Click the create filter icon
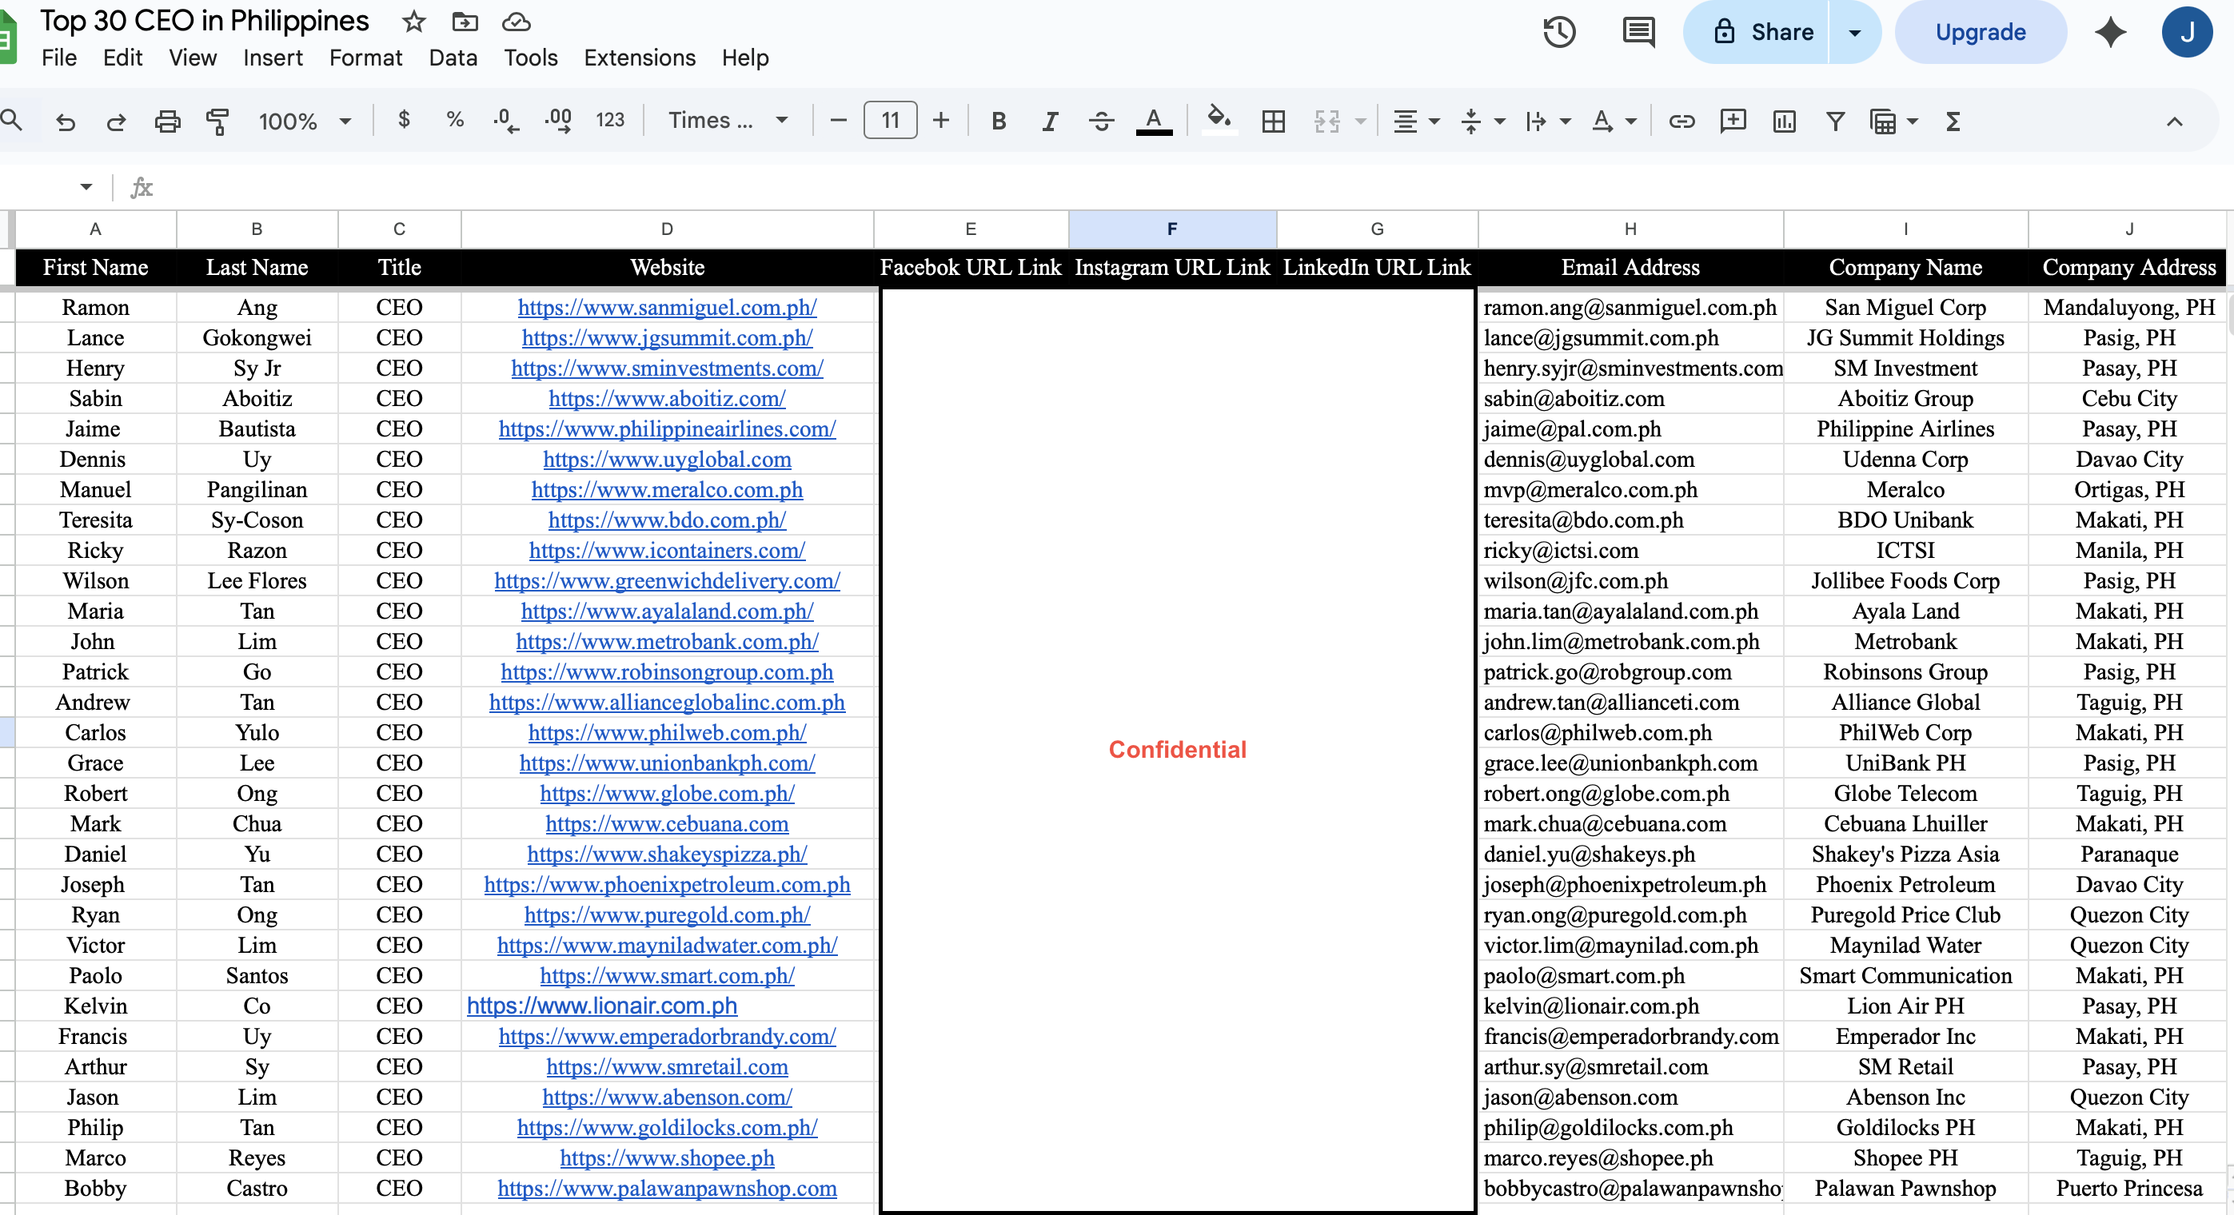This screenshot has width=2234, height=1215. pyautogui.click(x=1835, y=121)
